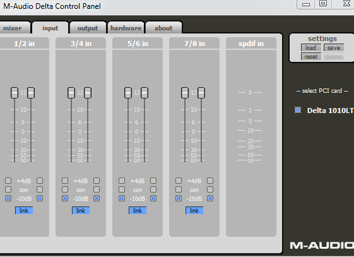Click the 7/8 in channel header
354x257 pixels.
tap(194, 44)
